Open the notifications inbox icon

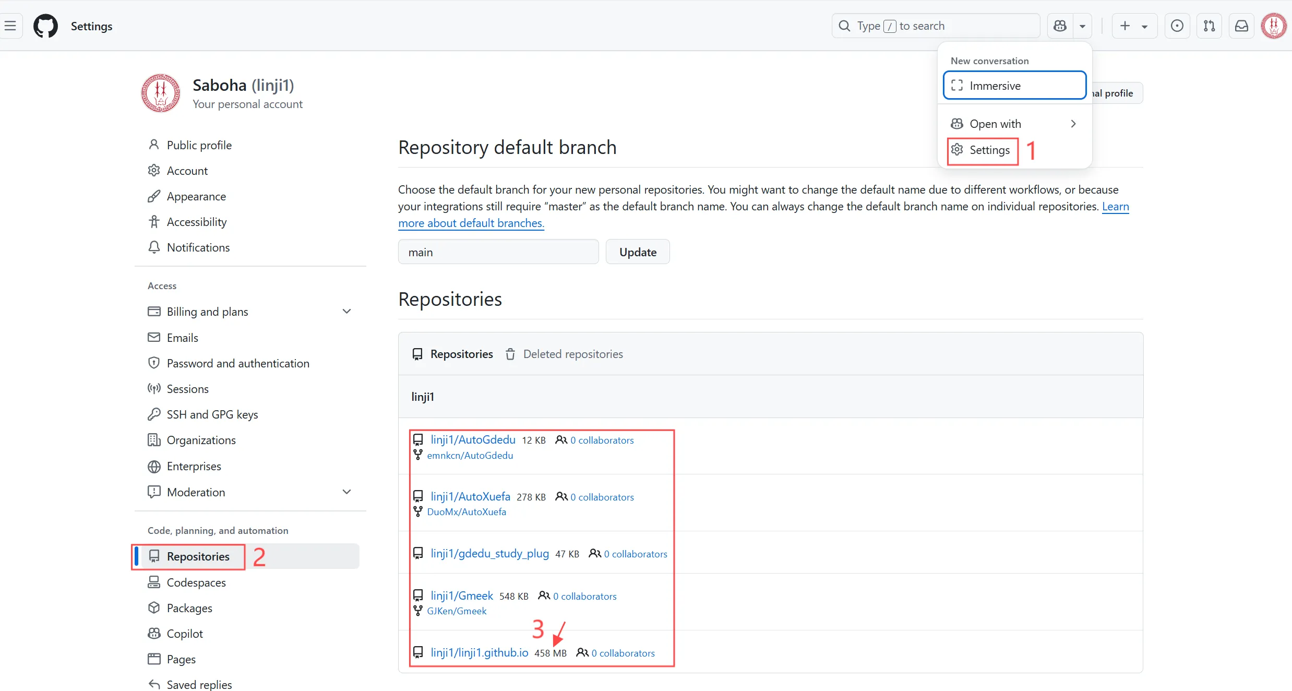tap(1241, 26)
